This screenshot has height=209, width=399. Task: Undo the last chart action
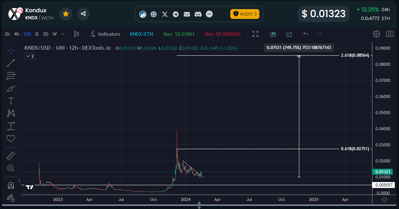(306, 34)
